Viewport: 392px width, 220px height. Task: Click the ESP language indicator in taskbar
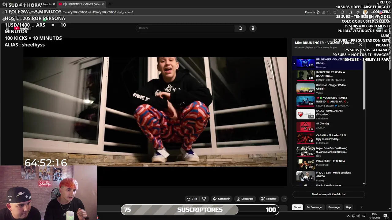point(364,216)
